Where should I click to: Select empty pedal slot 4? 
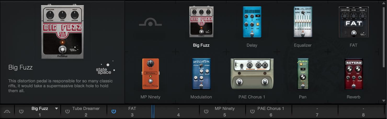pyautogui.click(x=177, y=111)
